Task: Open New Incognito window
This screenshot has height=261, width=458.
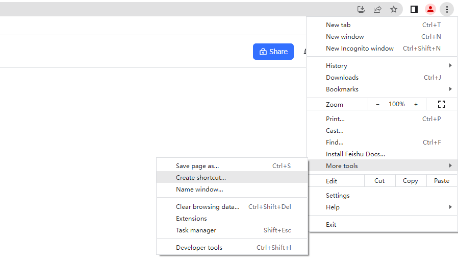Action: pos(360,49)
